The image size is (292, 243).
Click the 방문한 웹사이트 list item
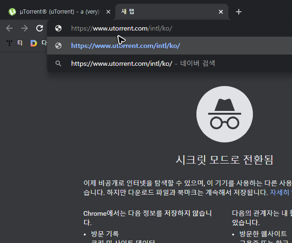[263, 234]
